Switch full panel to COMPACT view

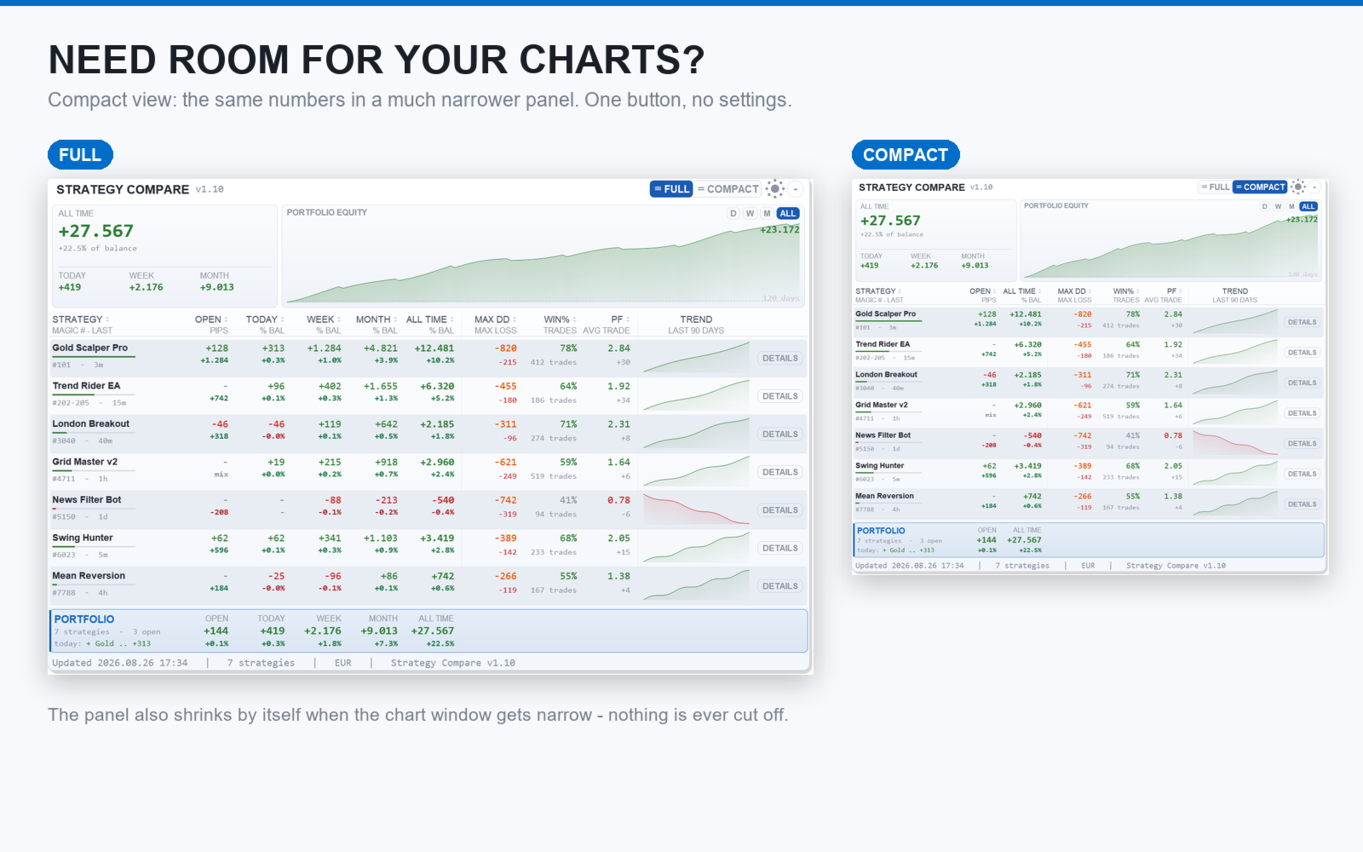(x=728, y=189)
